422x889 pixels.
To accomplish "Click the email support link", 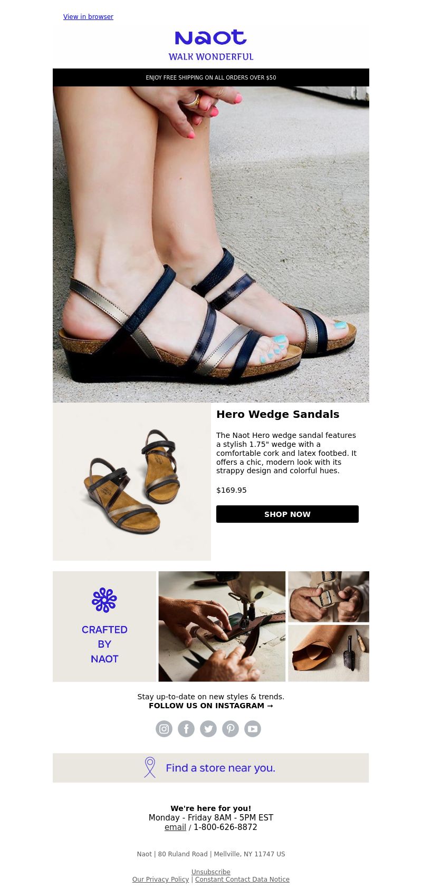I will (x=175, y=827).
